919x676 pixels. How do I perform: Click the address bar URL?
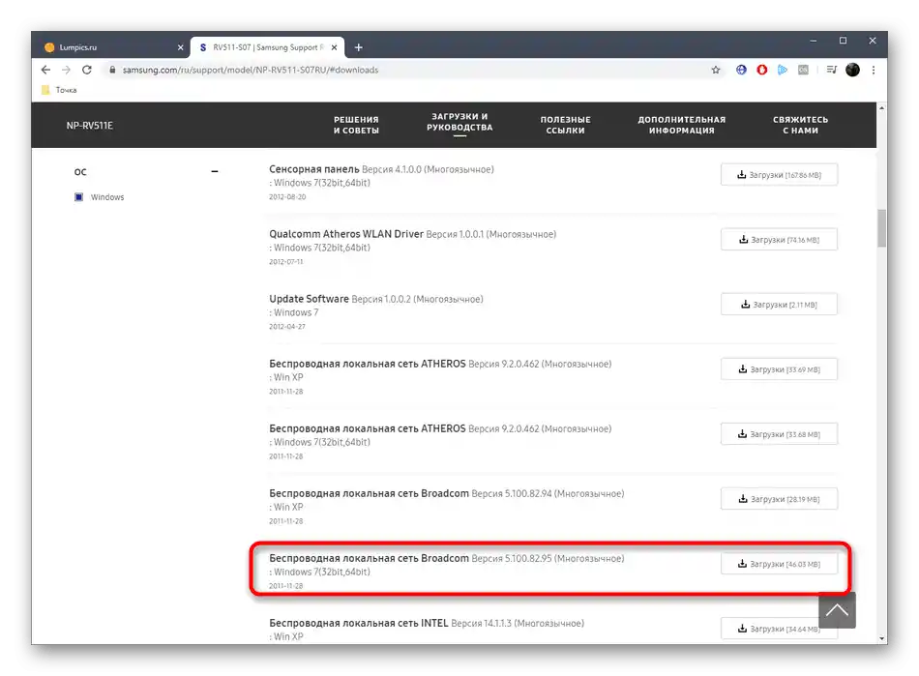click(x=251, y=70)
